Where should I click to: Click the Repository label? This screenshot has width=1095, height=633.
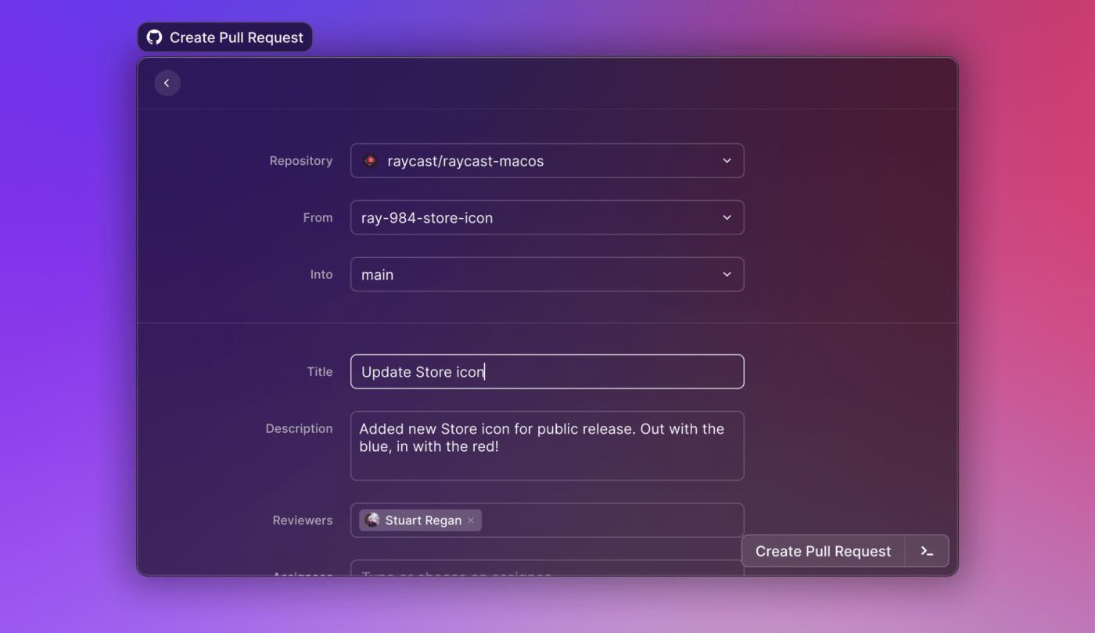tap(301, 161)
